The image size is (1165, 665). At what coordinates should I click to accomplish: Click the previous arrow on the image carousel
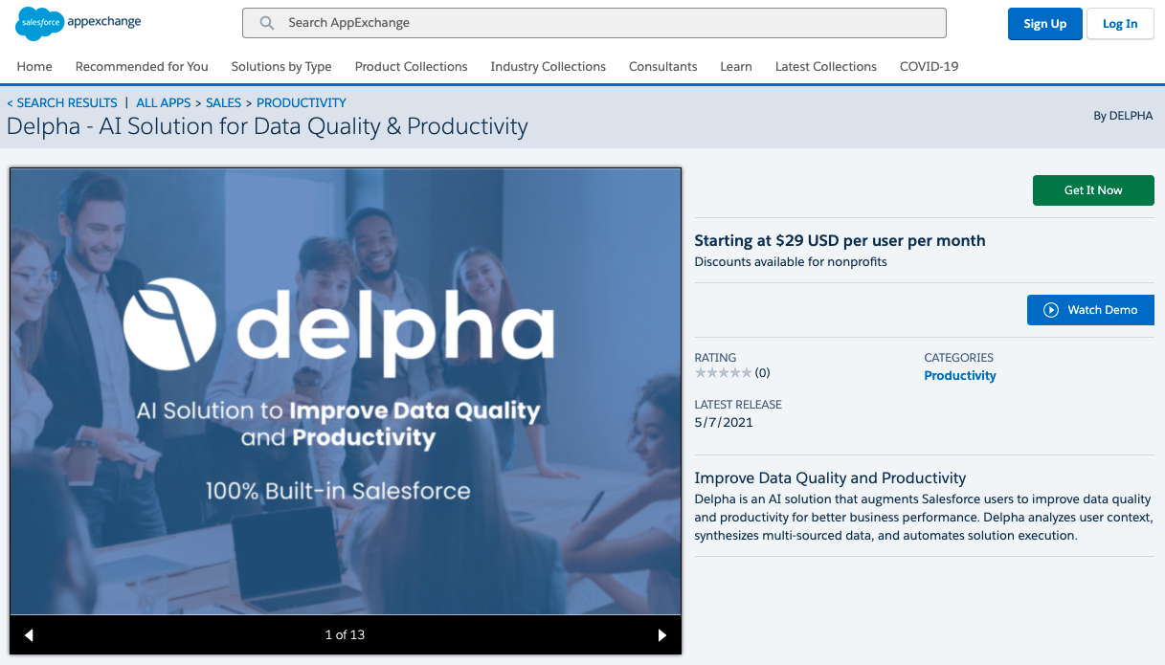[x=29, y=634]
